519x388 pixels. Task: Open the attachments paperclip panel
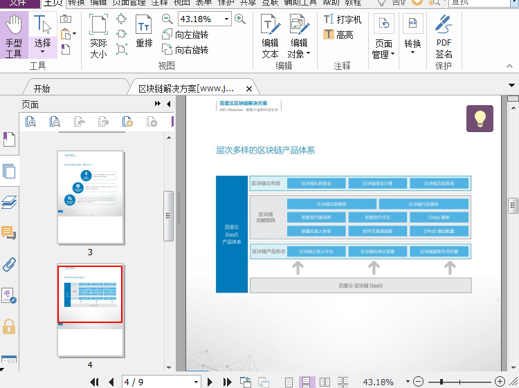9,265
